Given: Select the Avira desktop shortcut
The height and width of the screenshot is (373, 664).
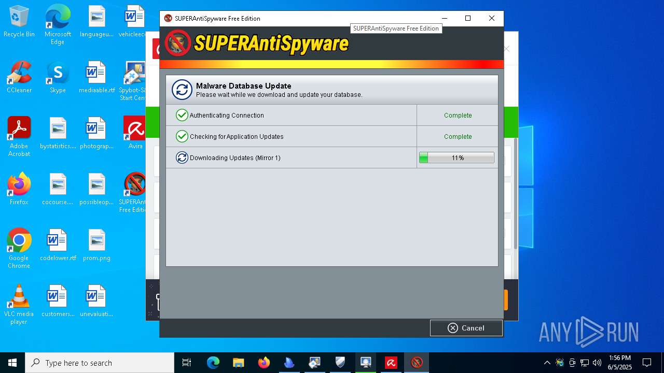Looking at the screenshot, I should coord(135,133).
